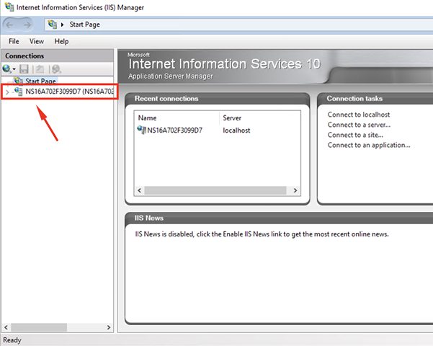
Task: Open the File menu
Action: click(x=14, y=42)
